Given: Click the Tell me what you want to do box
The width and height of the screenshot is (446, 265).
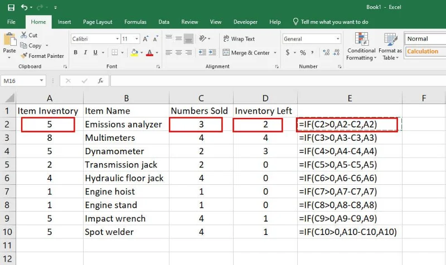Looking at the screenshot, I should (x=331, y=22).
